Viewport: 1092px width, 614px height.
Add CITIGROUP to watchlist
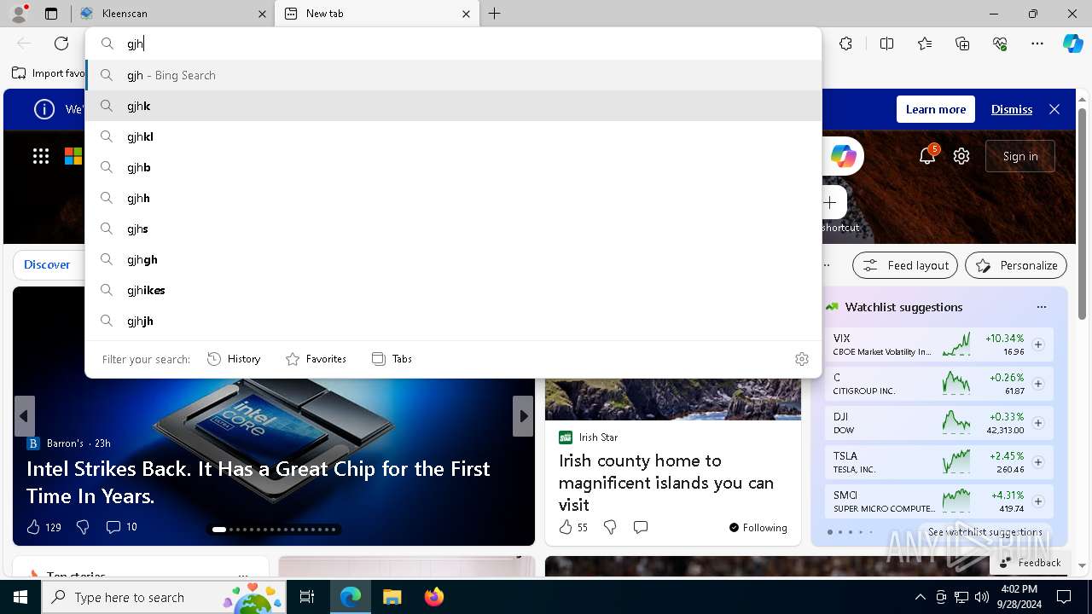click(1038, 384)
